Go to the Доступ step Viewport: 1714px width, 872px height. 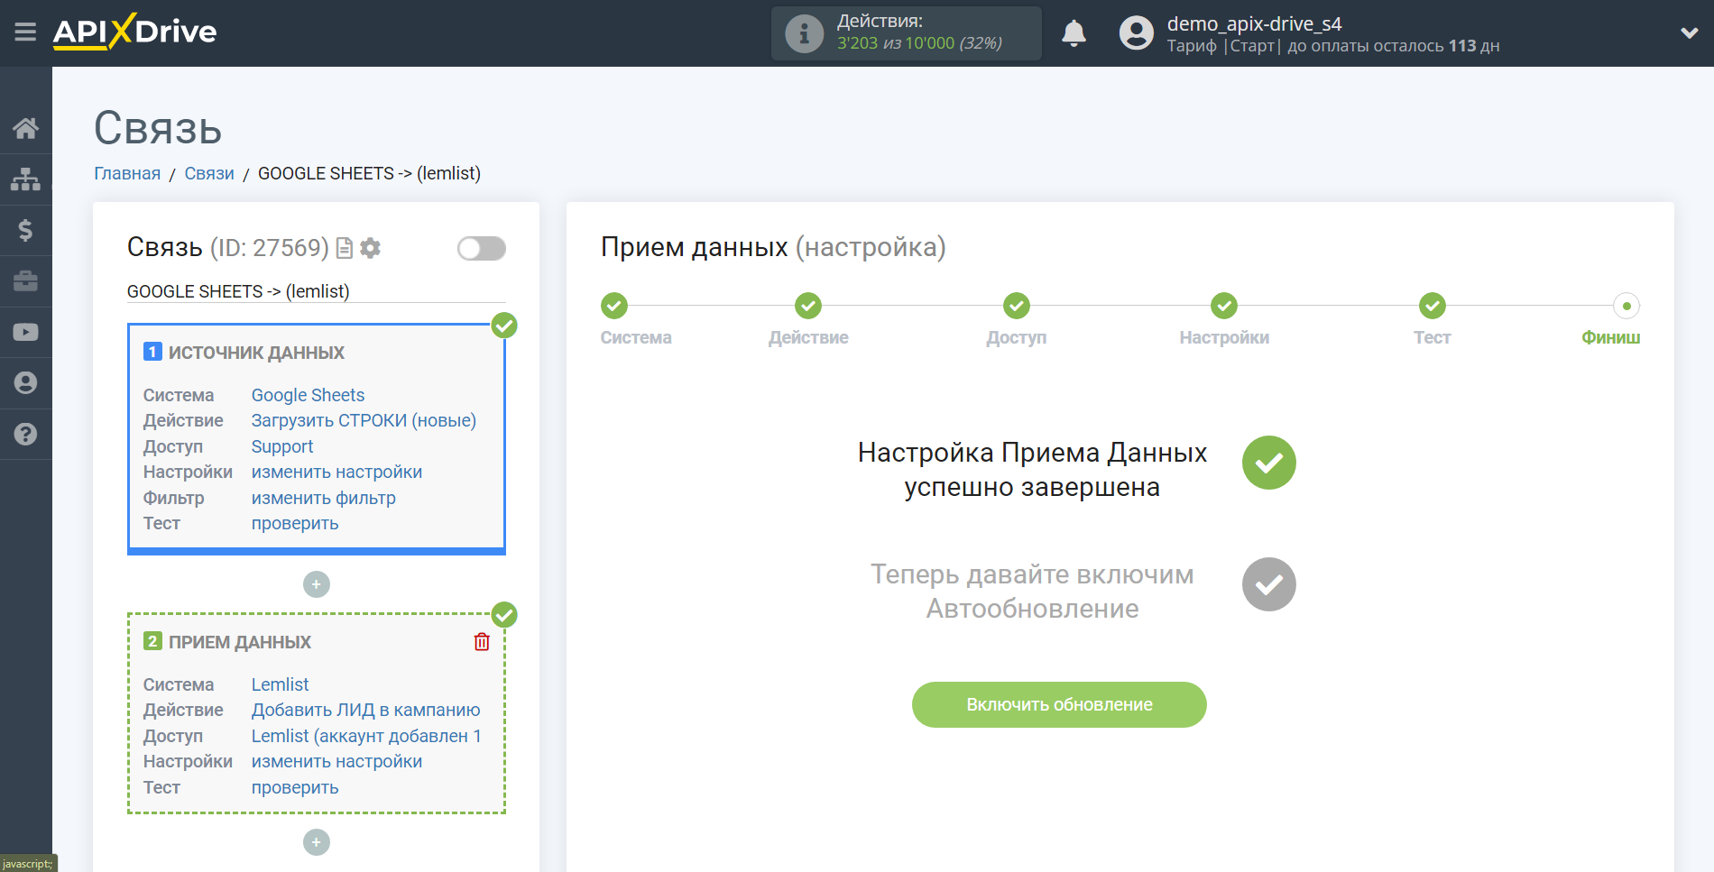coord(1017,306)
